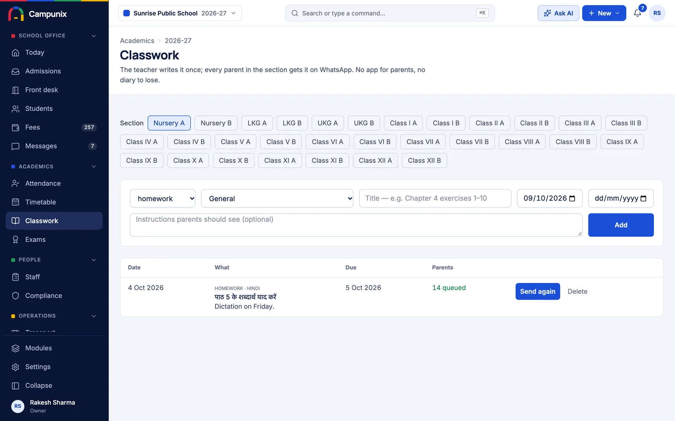Open the homework type dropdown
This screenshot has height=421, width=675.
162,198
